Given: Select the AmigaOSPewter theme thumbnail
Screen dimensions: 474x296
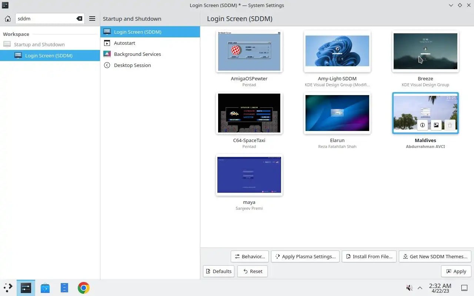Looking at the screenshot, I should pos(249,51).
